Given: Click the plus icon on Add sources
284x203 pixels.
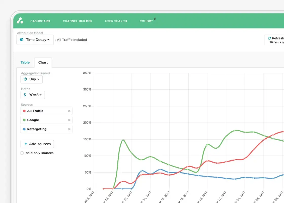Looking at the screenshot, I should coord(26,144).
